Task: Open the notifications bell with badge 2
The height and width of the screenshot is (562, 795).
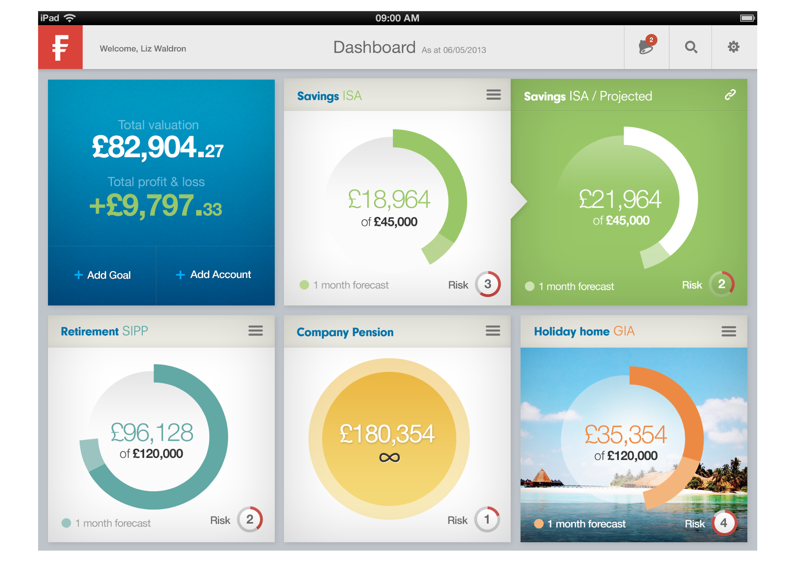Action: point(646,47)
